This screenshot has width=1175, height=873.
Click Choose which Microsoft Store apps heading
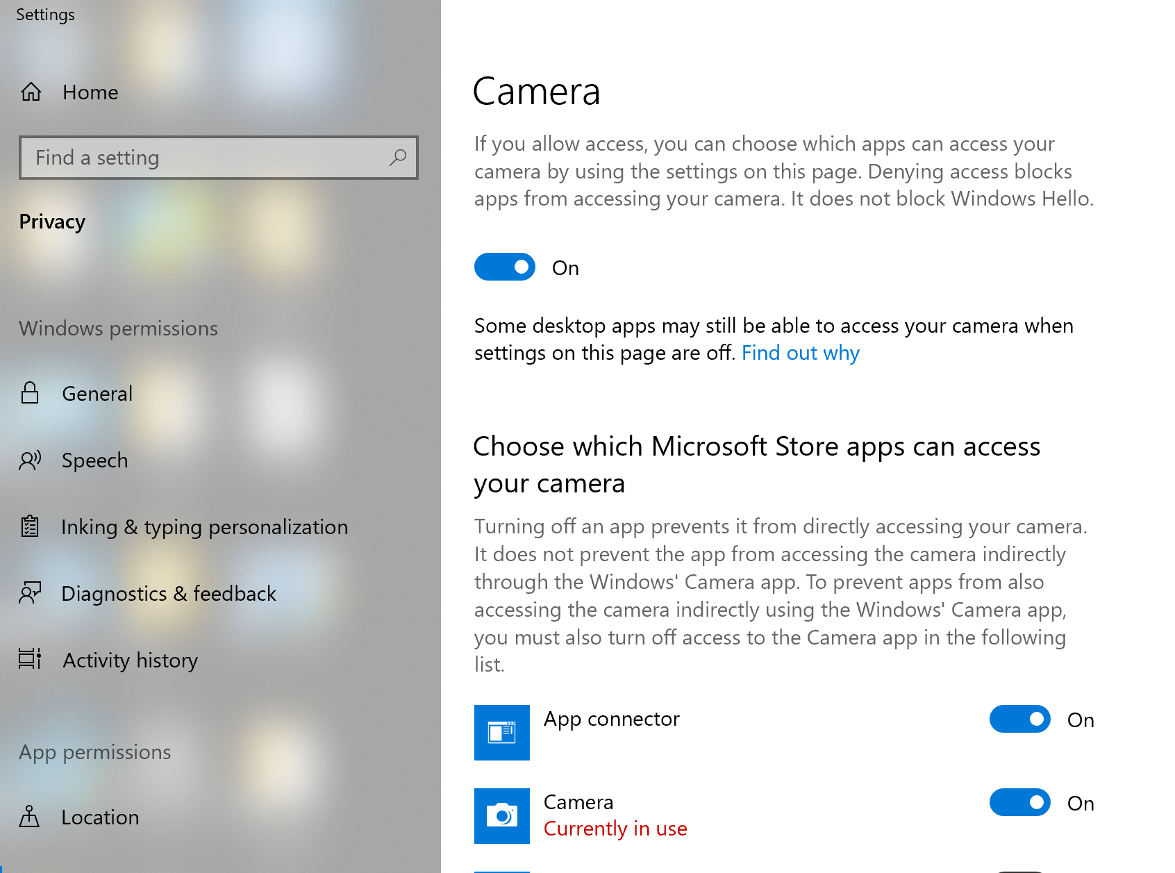756,465
